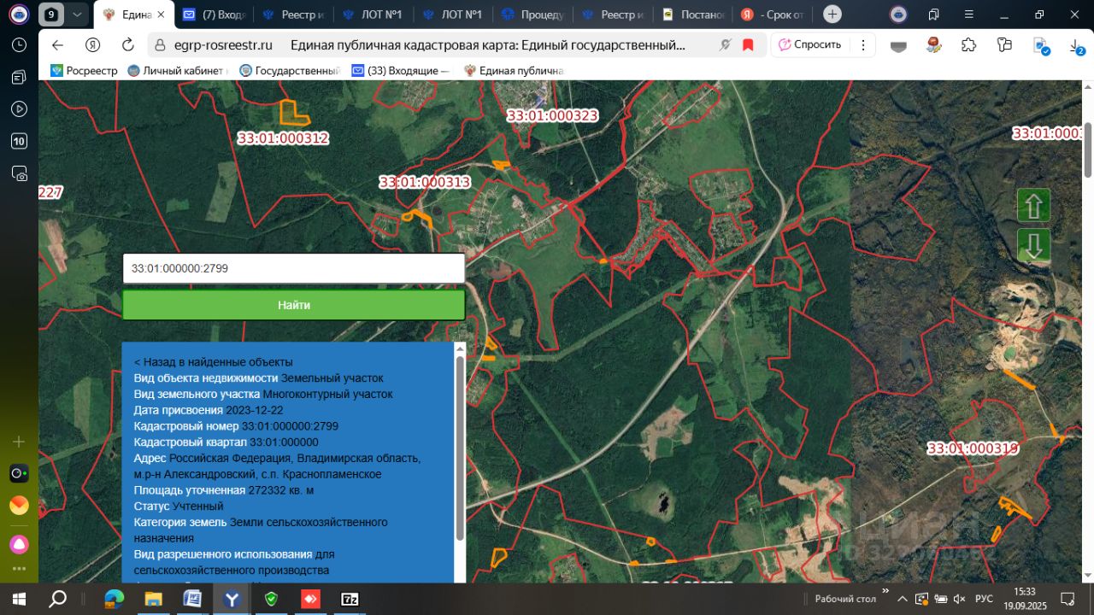Click the Спросить ask button
1094x615 pixels.
tap(809, 45)
